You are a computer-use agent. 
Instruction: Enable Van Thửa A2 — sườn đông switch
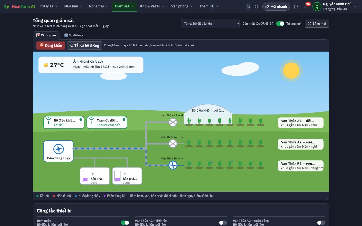(x=321, y=223)
